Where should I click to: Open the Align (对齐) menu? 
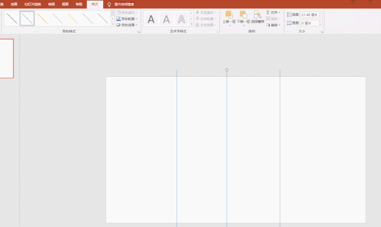273,13
